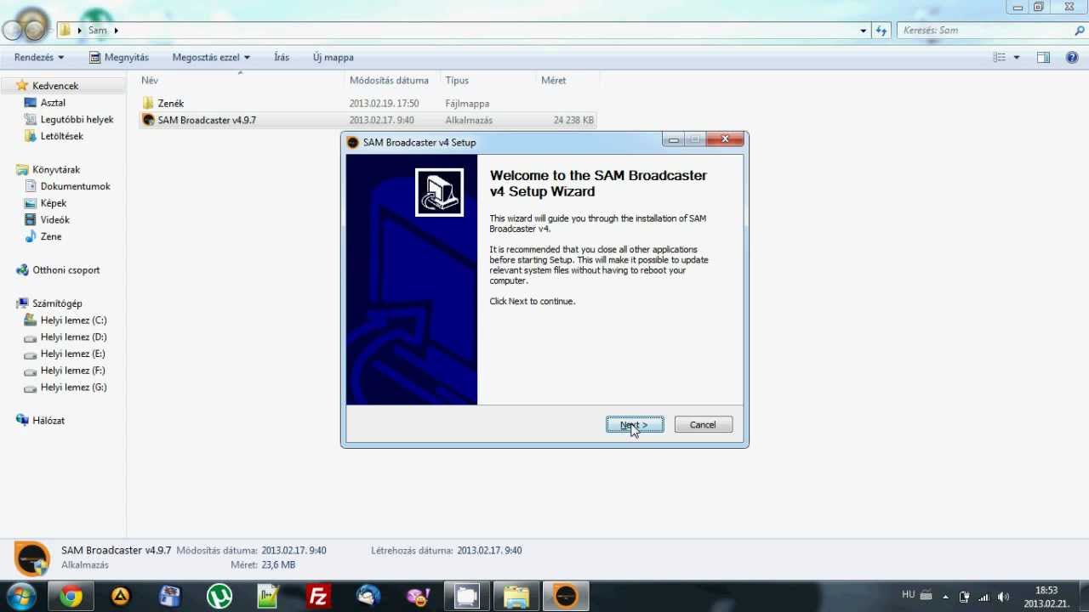Select the SAM Broadcaster v4.9.7 file
The height and width of the screenshot is (612, 1089).
pyautogui.click(x=368, y=120)
